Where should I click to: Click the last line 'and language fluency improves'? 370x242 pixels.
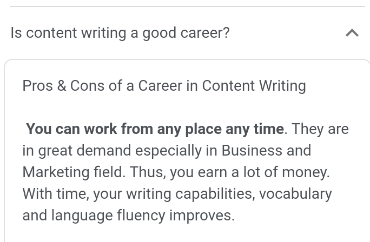(x=129, y=216)
